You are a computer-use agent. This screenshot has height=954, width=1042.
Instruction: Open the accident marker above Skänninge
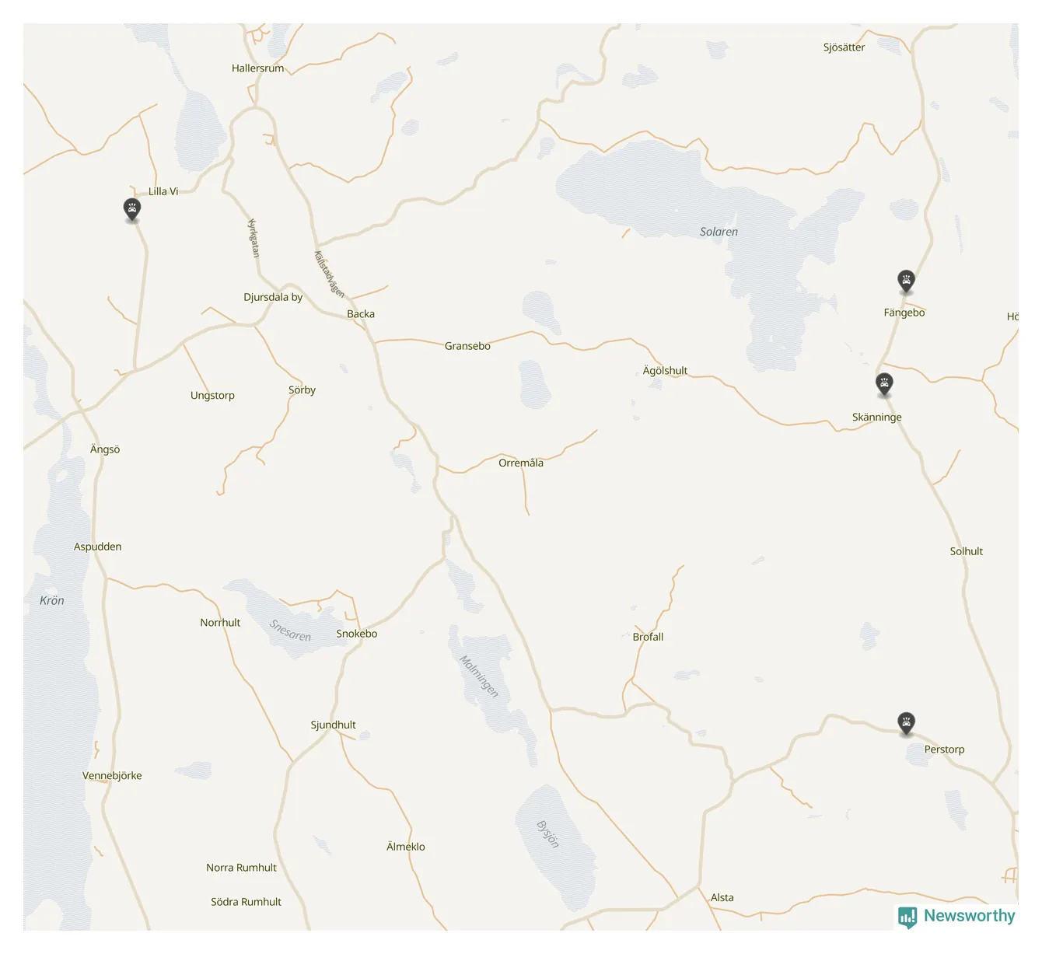coord(884,383)
